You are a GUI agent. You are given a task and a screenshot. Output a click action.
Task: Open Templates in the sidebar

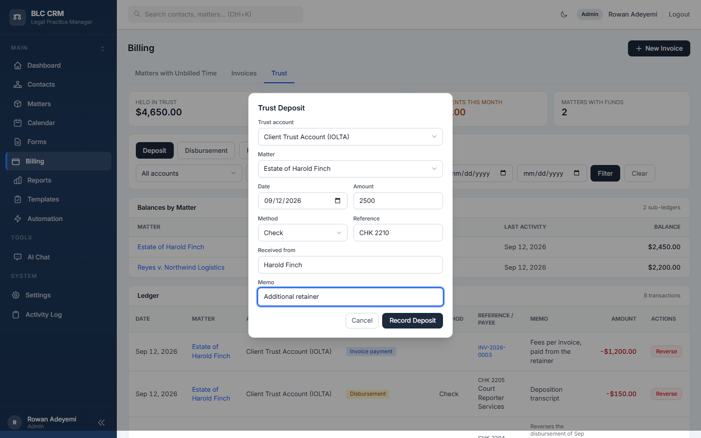[58, 199]
